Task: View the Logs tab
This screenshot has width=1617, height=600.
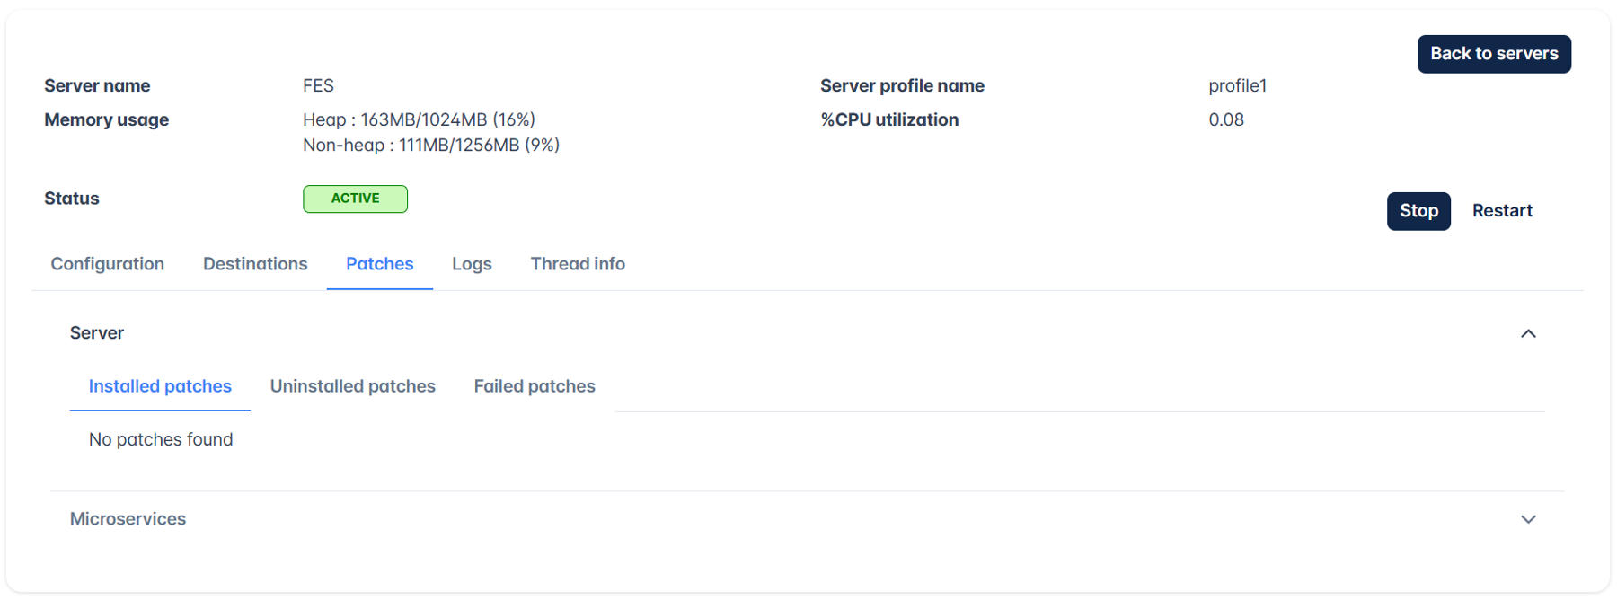Action: pyautogui.click(x=472, y=264)
